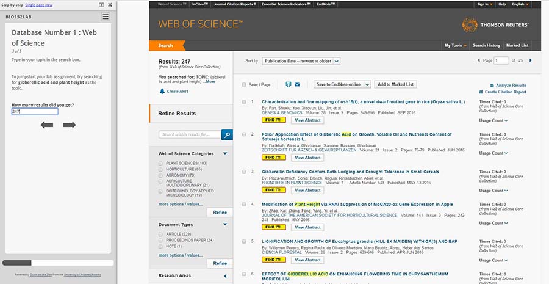
Task: Click FIND IT! for Satureja hortensis article
Action: tap(274, 158)
